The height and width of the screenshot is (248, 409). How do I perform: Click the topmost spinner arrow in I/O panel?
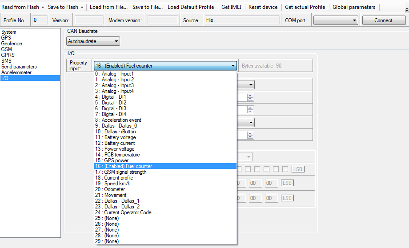[x=250, y=96]
